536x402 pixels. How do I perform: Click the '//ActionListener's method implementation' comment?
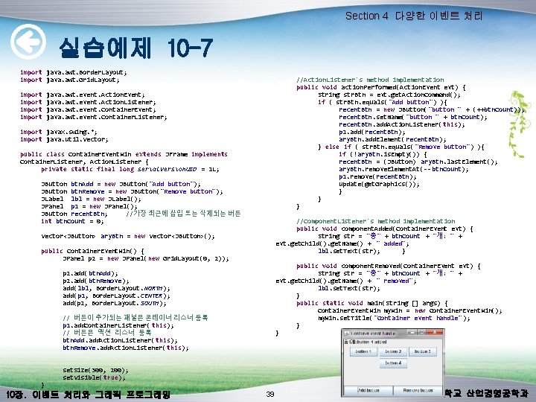pyautogui.click(x=370, y=80)
